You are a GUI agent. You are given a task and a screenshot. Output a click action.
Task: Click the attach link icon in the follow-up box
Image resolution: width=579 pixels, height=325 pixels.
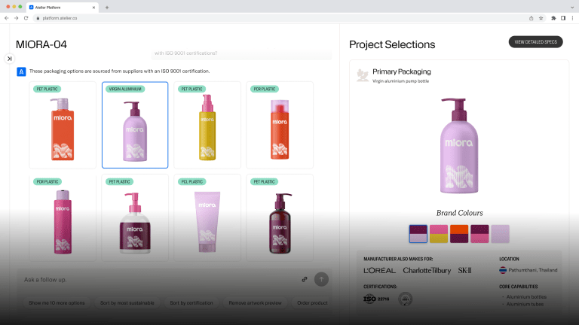pos(305,279)
